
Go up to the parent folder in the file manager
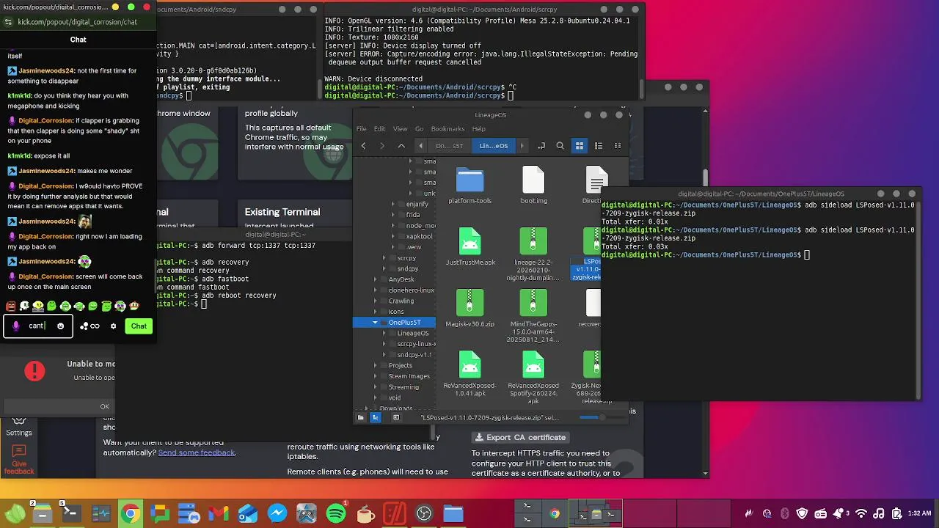[x=401, y=146]
